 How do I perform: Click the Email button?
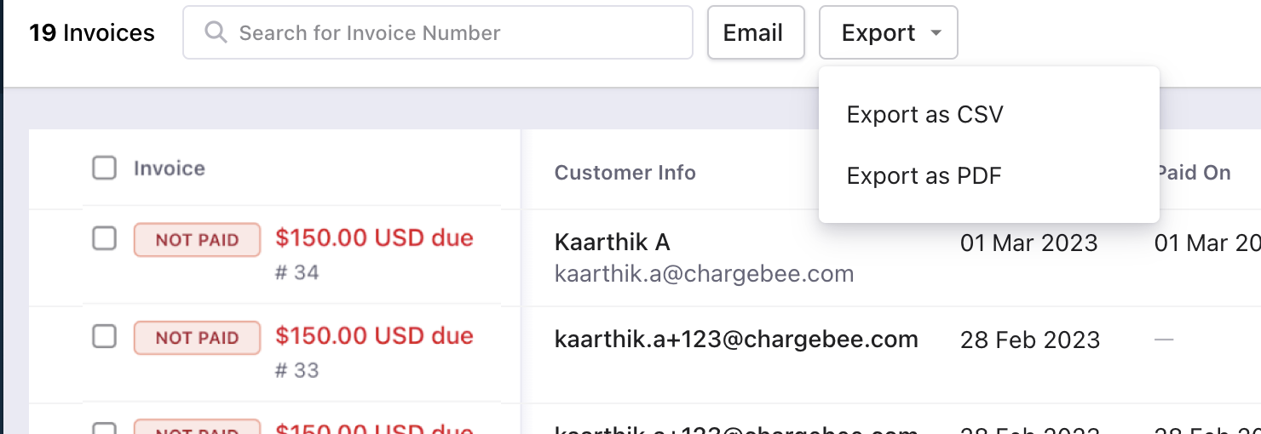tap(756, 32)
